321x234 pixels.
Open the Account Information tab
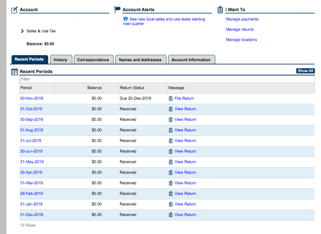(191, 60)
